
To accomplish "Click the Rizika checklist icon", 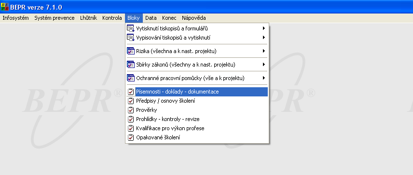I will click(x=131, y=51).
